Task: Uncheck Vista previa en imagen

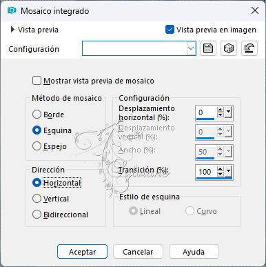Action: click(x=170, y=30)
